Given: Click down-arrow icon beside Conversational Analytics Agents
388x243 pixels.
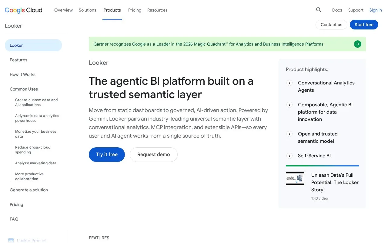Looking at the screenshot, I should (x=289, y=83).
